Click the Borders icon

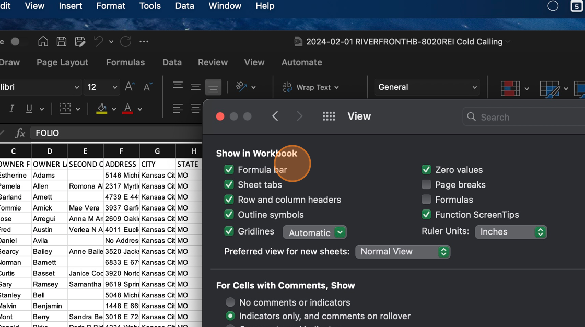(65, 109)
